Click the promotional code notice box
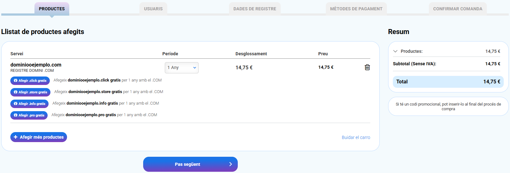Screen dimensions: 510x173 (x=448, y=106)
